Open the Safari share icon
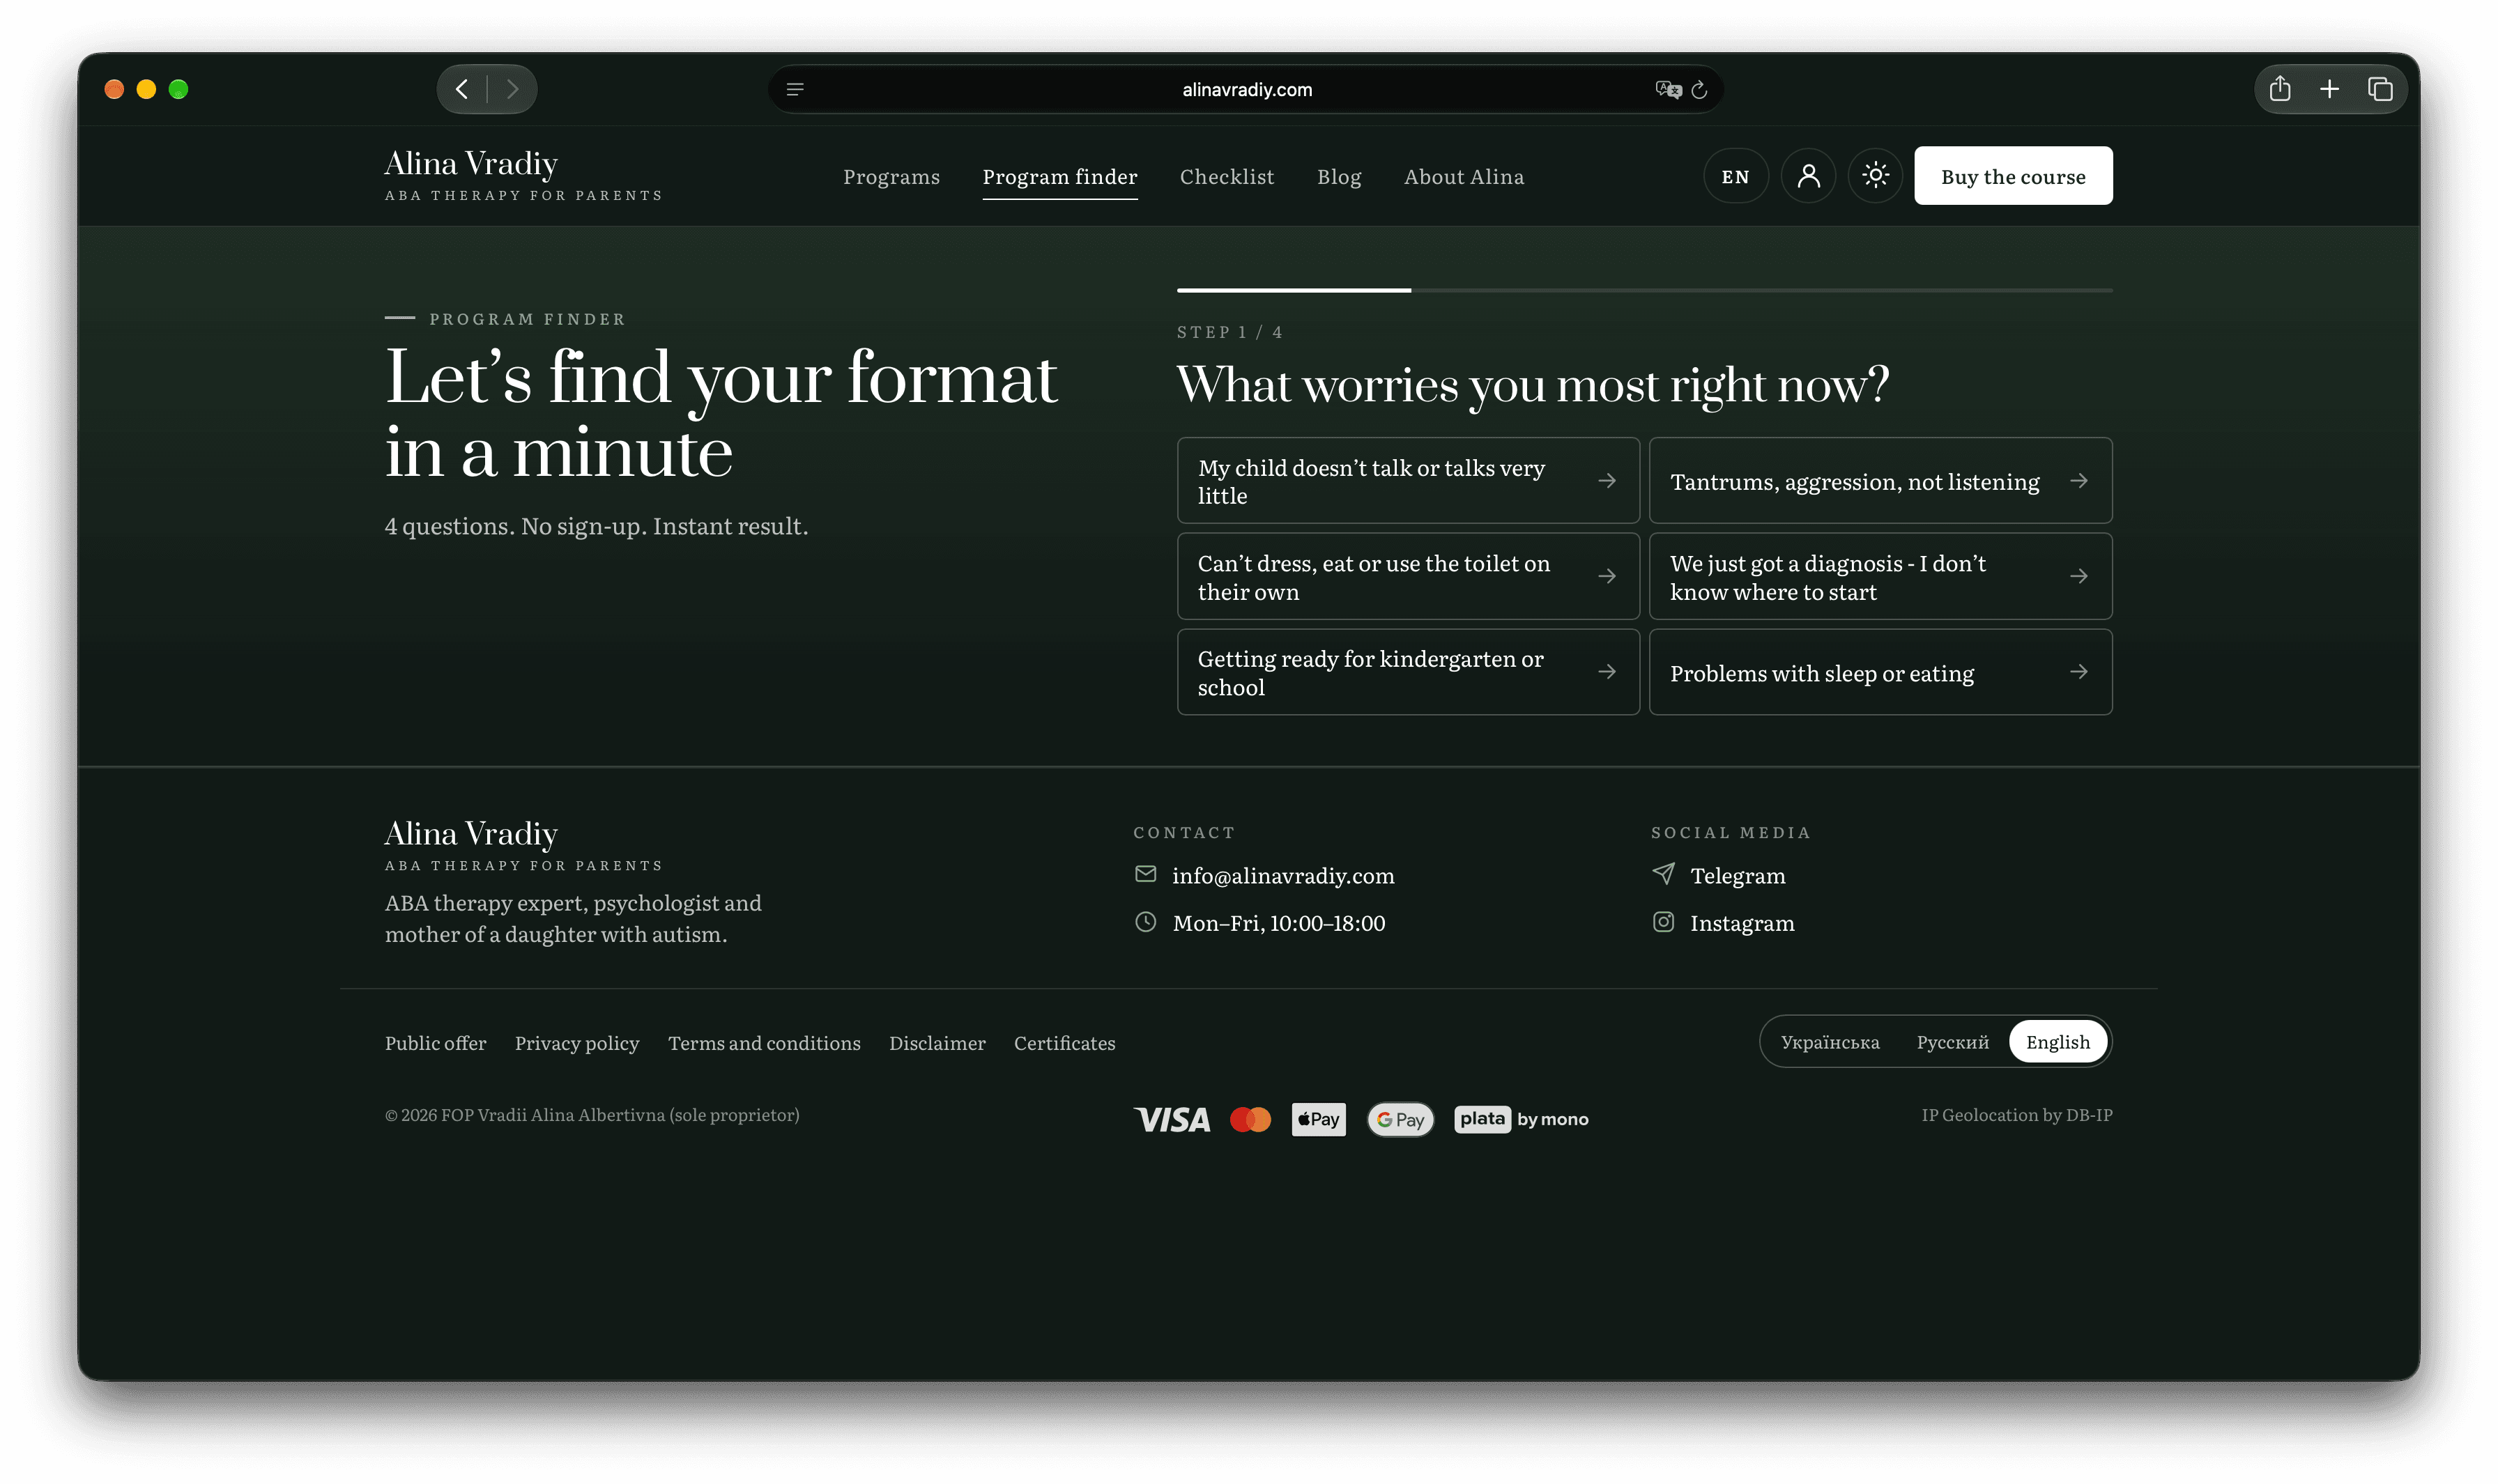 [x=2280, y=89]
